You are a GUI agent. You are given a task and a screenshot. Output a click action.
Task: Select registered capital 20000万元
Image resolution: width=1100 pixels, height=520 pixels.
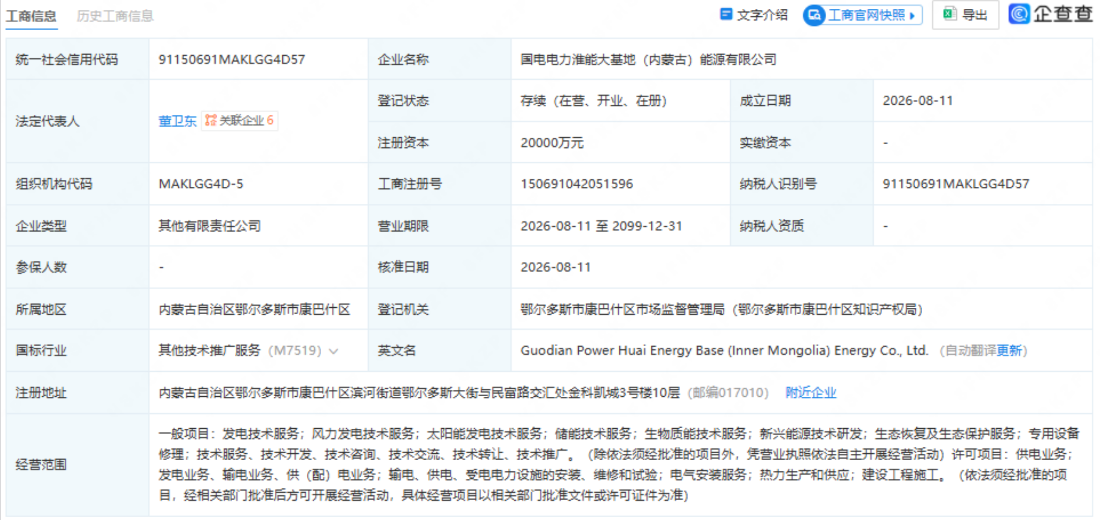coord(552,143)
